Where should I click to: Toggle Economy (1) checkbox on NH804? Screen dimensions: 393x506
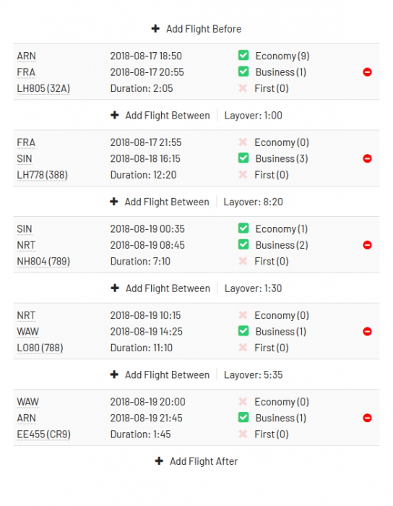tap(243, 228)
